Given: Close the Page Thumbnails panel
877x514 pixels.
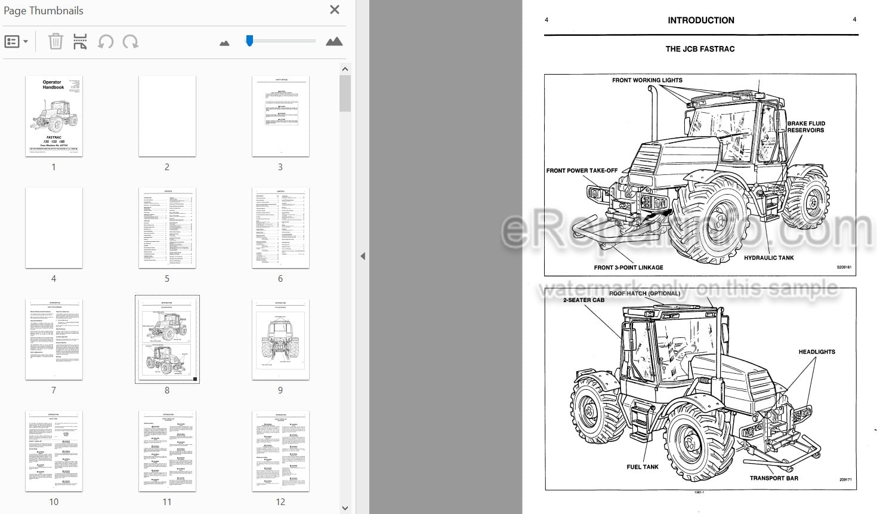Looking at the screenshot, I should [335, 10].
